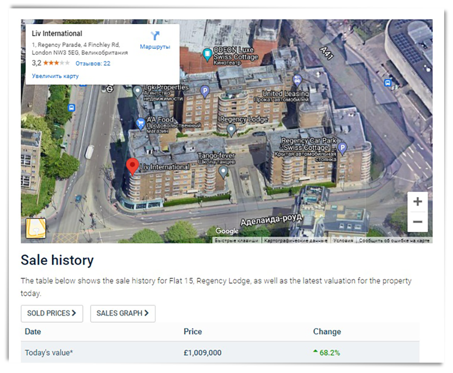Screen dimensions: 453x373
Task: Click the Tango-fever dance school pin
Action: (x=223, y=171)
